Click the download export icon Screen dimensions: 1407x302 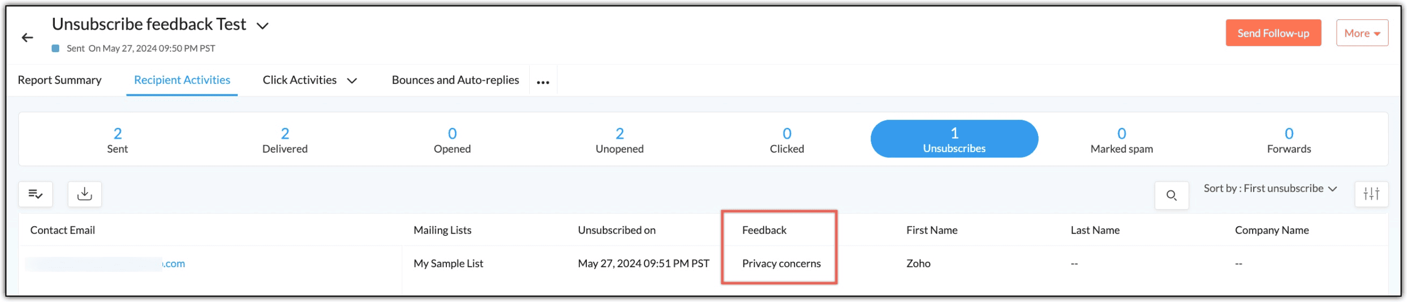[x=84, y=194]
